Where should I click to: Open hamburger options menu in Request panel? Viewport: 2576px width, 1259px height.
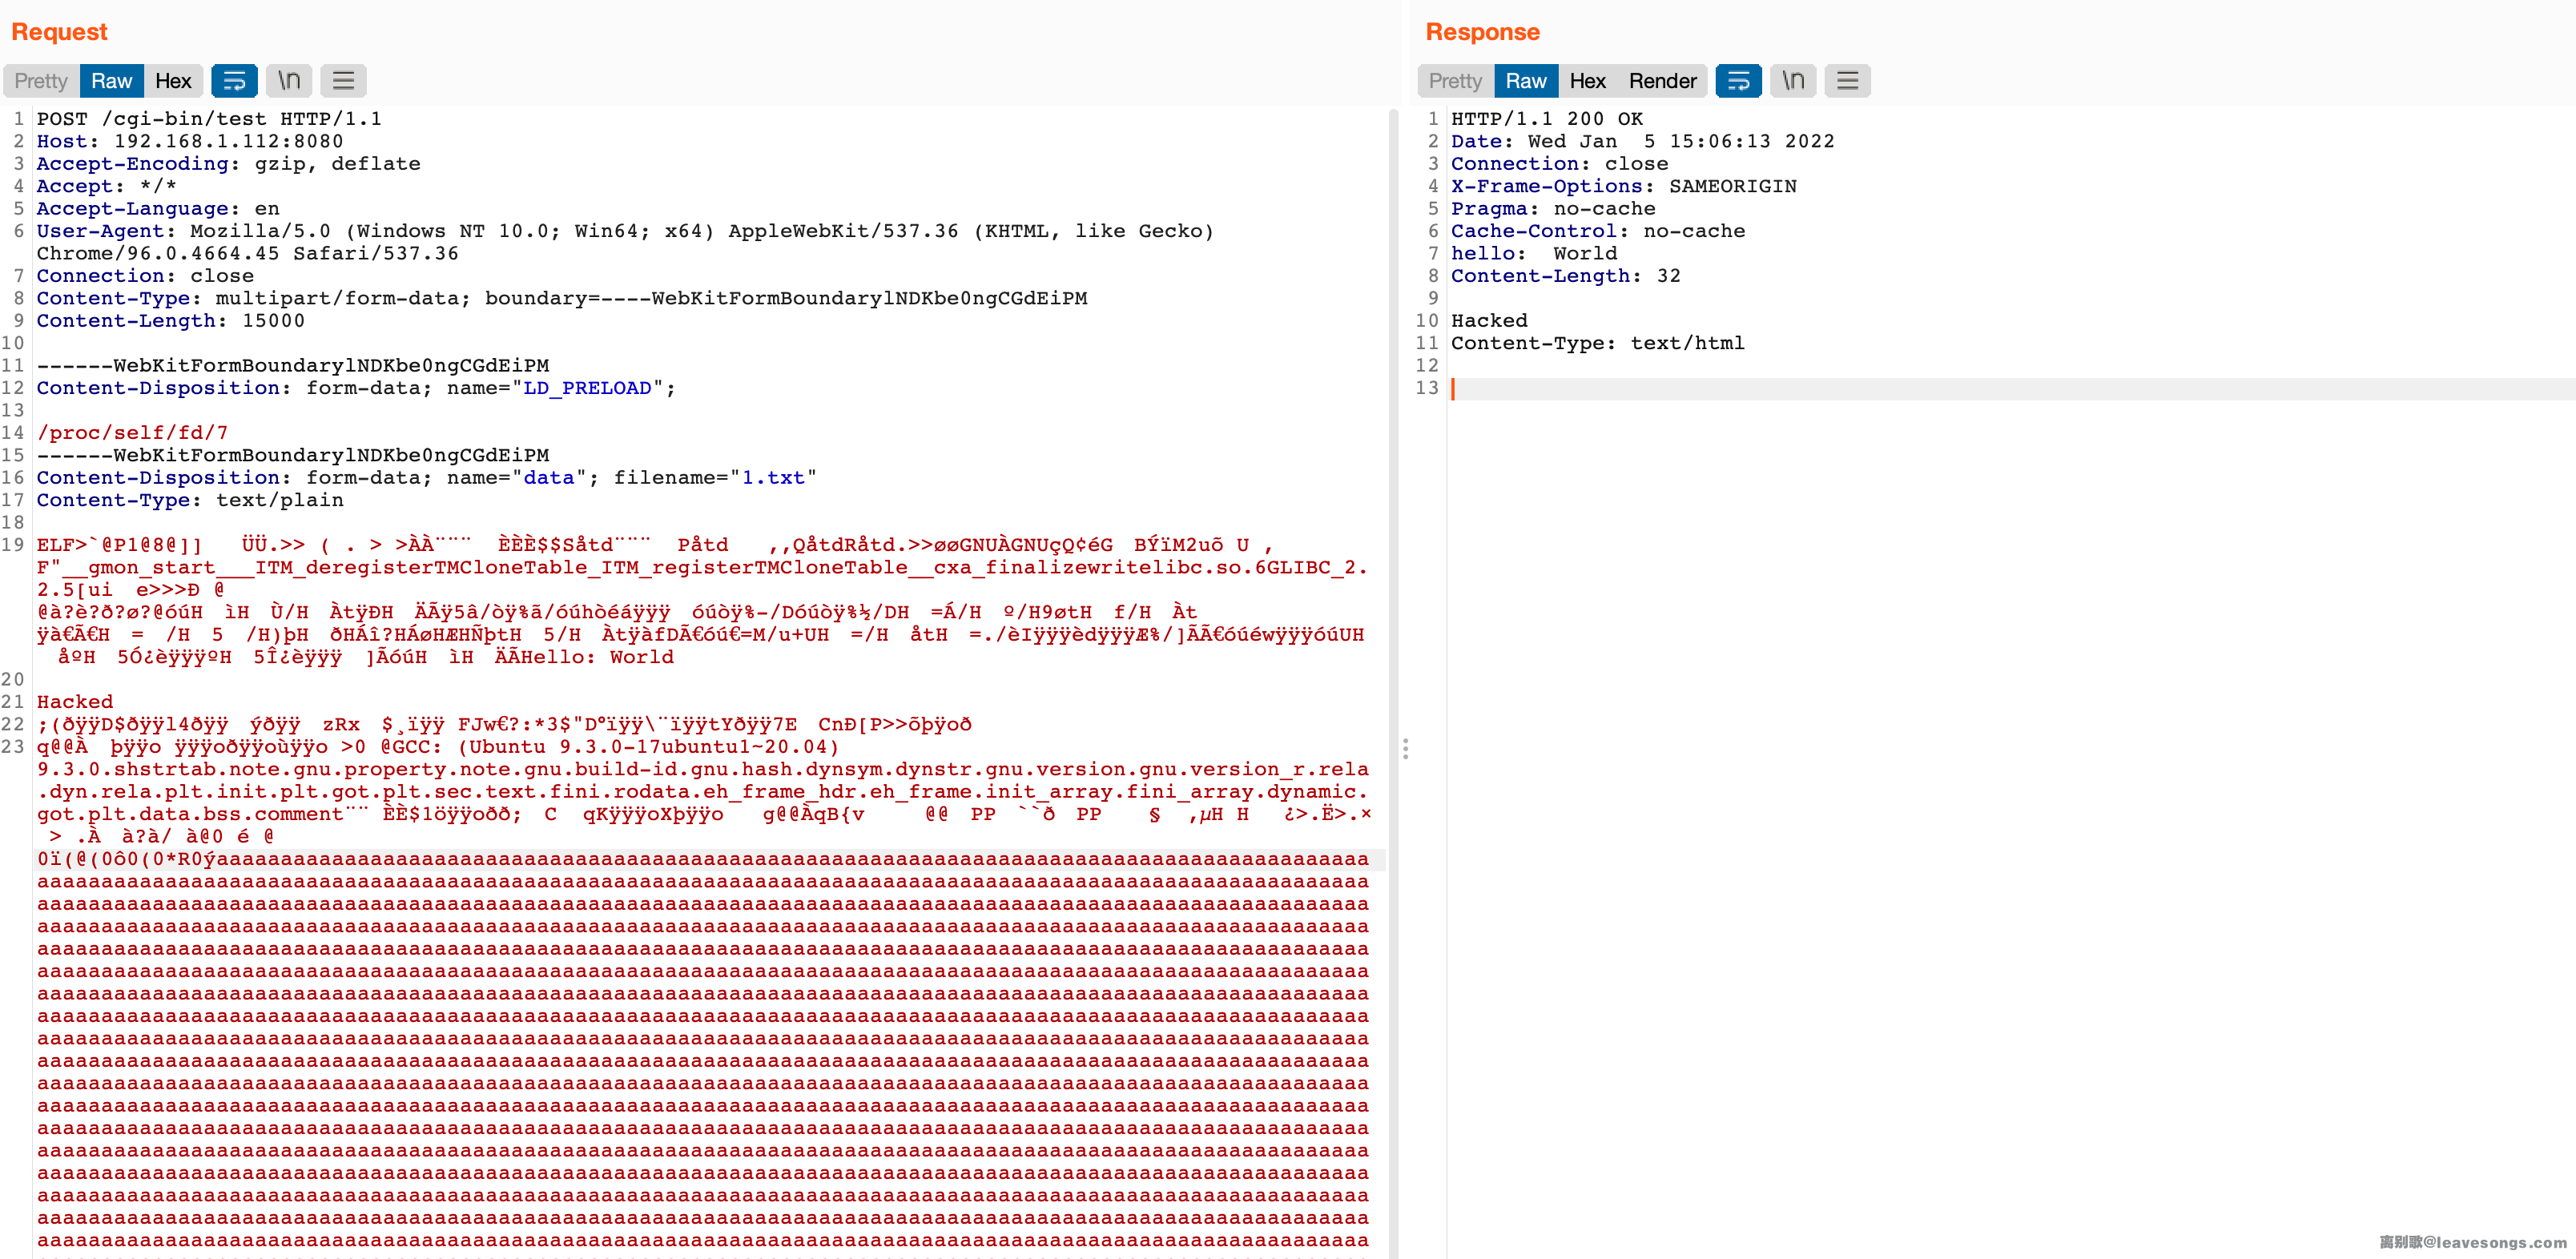coord(343,81)
